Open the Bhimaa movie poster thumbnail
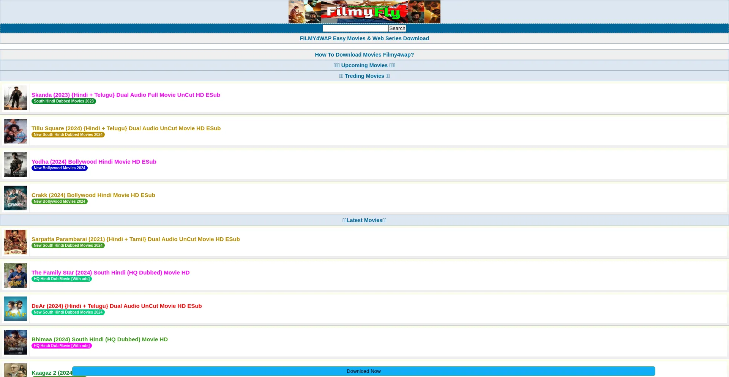729x377 pixels. click(16, 342)
